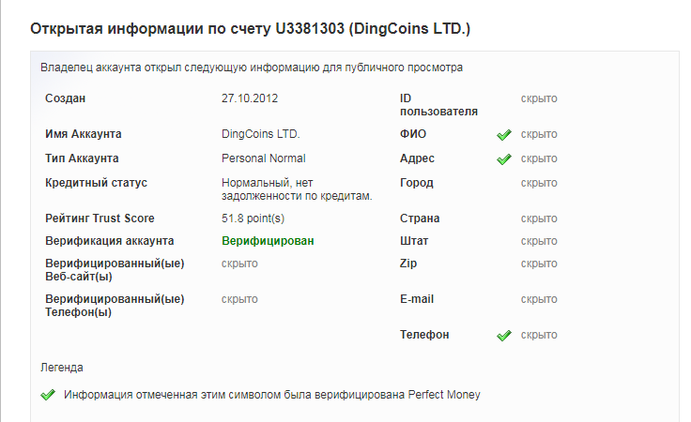
Task: Click the green checkmark in the legend
Action: click(48, 395)
